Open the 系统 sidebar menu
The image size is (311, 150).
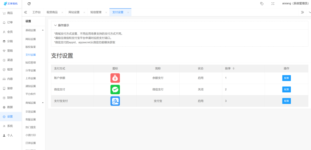pyautogui.click(x=11, y=126)
